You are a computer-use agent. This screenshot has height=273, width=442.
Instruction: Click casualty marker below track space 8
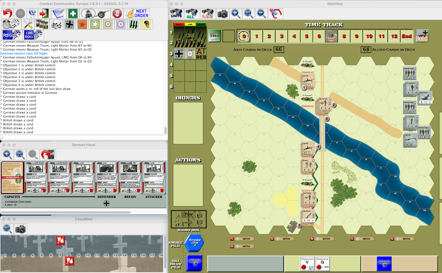(x=69, y=261)
